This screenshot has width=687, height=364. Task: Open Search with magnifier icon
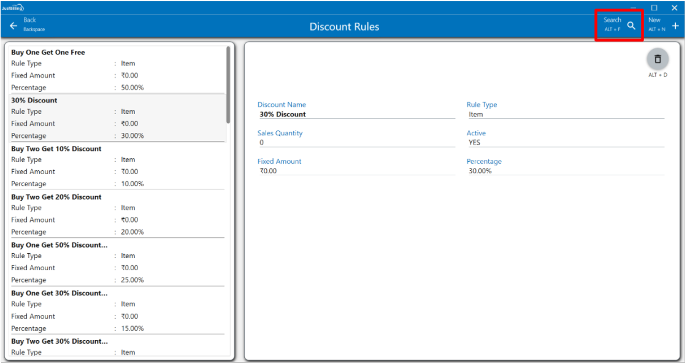point(631,26)
